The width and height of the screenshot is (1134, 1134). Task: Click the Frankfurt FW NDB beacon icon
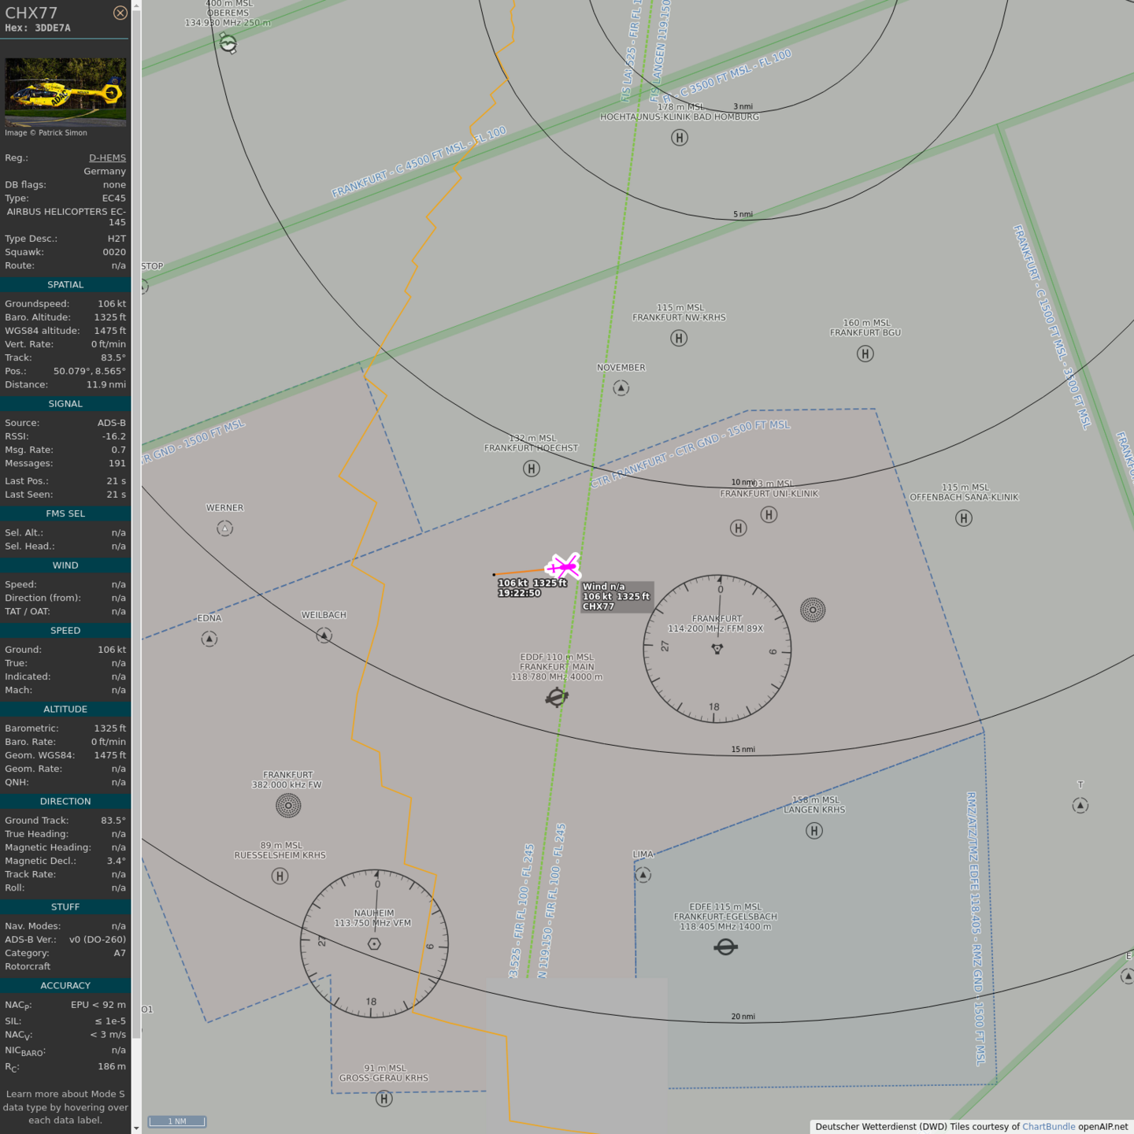tap(288, 805)
